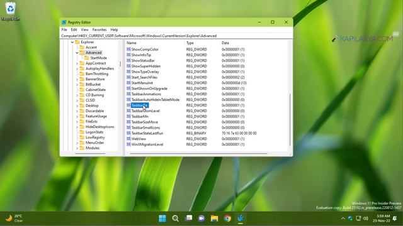Open the Chat app from taskbar
This screenshot has height=226, width=403.
[x=201, y=218]
